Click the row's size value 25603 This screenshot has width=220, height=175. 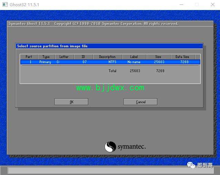[x=159, y=62]
